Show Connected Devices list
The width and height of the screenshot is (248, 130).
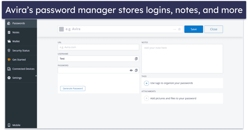coord(23,69)
